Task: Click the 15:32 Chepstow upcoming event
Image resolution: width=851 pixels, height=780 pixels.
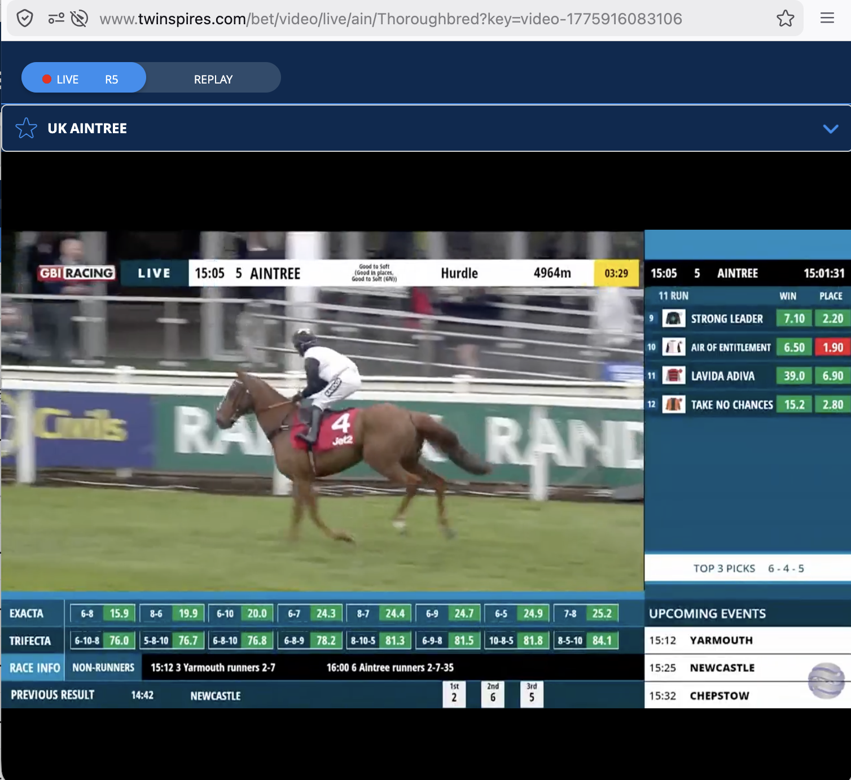Action: click(748, 695)
